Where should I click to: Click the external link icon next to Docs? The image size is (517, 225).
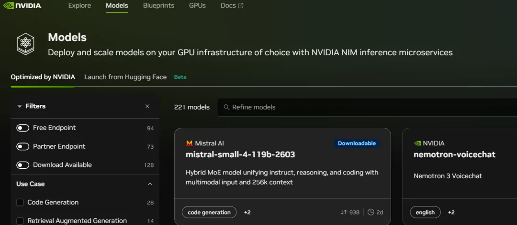(x=241, y=6)
